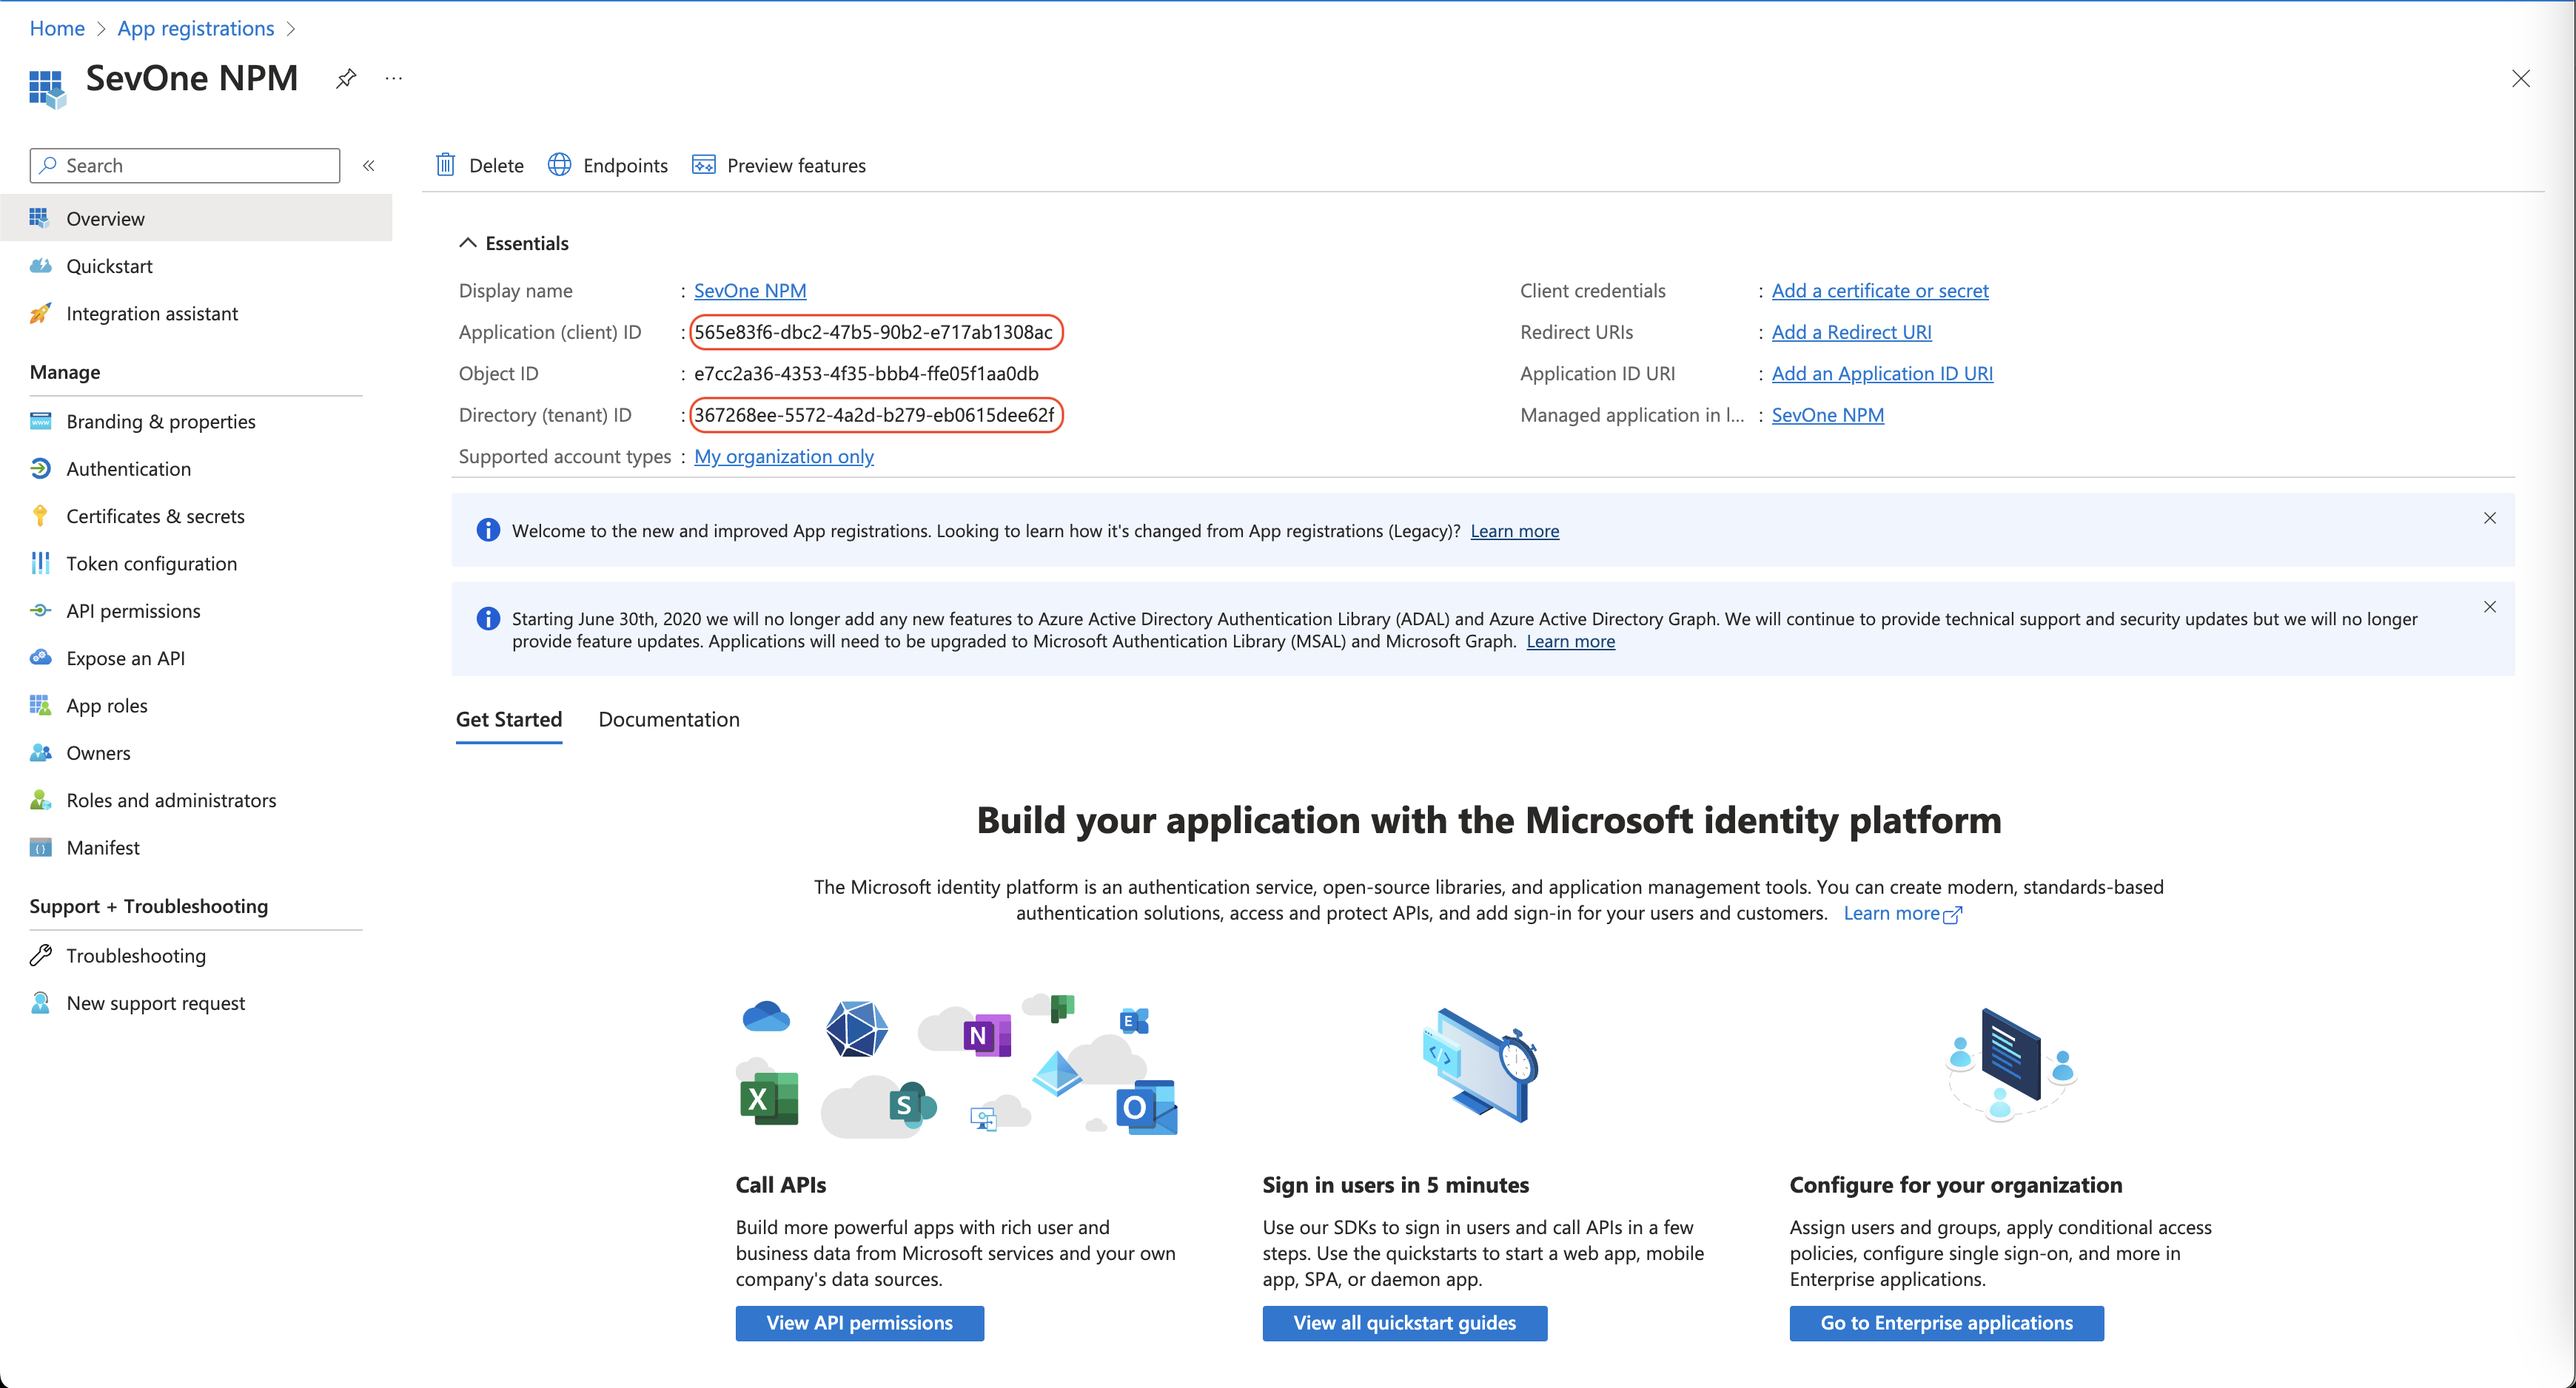Screen dimensions: 2576x1388
Task: Click the New support request icon
Action: click(x=40, y=1003)
